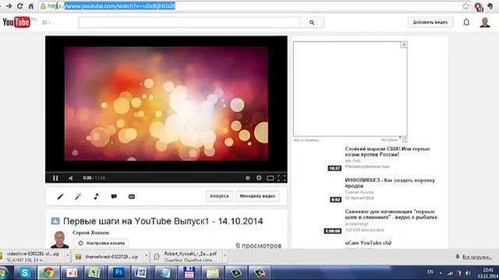499x280 pixels.
Task: Click Менеджер видео button
Action: (257, 196)
